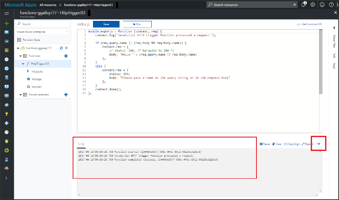Viewport: 339px width, 200px height.
Task: Clear the Search resources box
Action: tap(295, 4)
